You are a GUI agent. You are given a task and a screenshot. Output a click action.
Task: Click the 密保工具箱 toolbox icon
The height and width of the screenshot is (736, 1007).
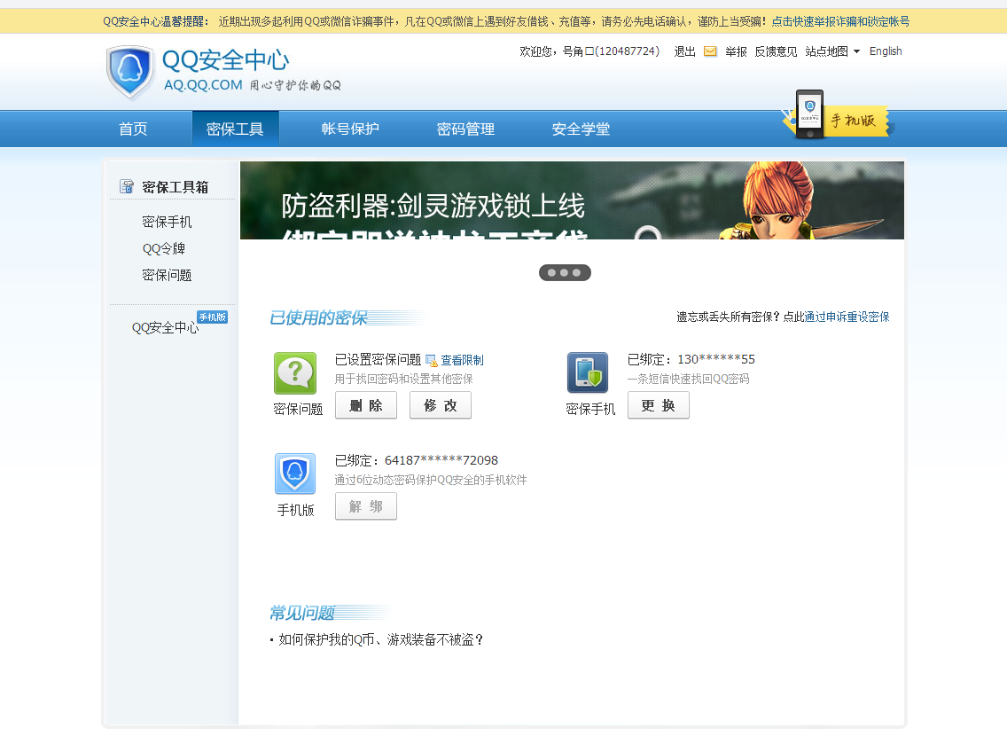tap(127, 186)
